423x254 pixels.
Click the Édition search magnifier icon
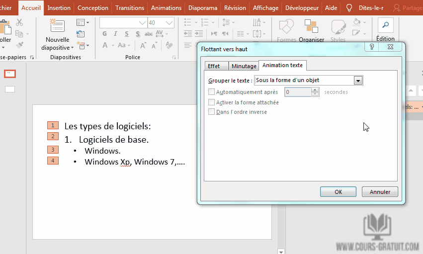click(x=386, y=25)
